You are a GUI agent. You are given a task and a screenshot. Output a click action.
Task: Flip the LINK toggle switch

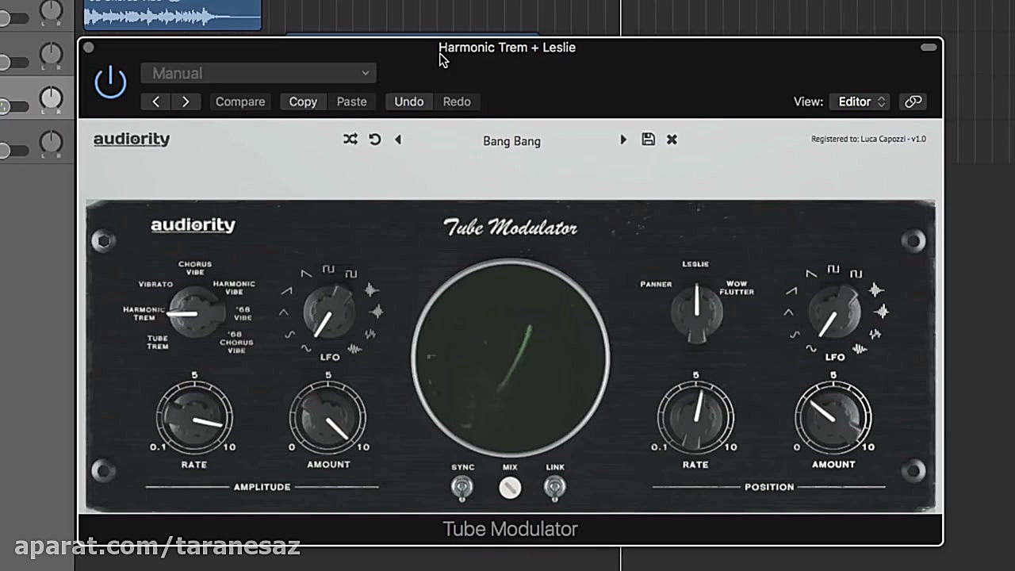point(554,488)
